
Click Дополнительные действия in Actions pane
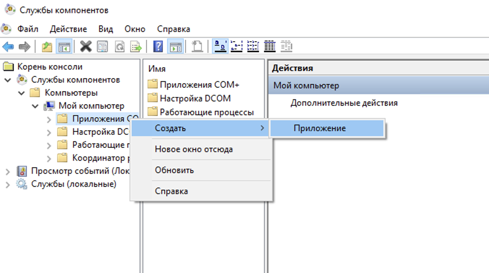click(344, 103)
